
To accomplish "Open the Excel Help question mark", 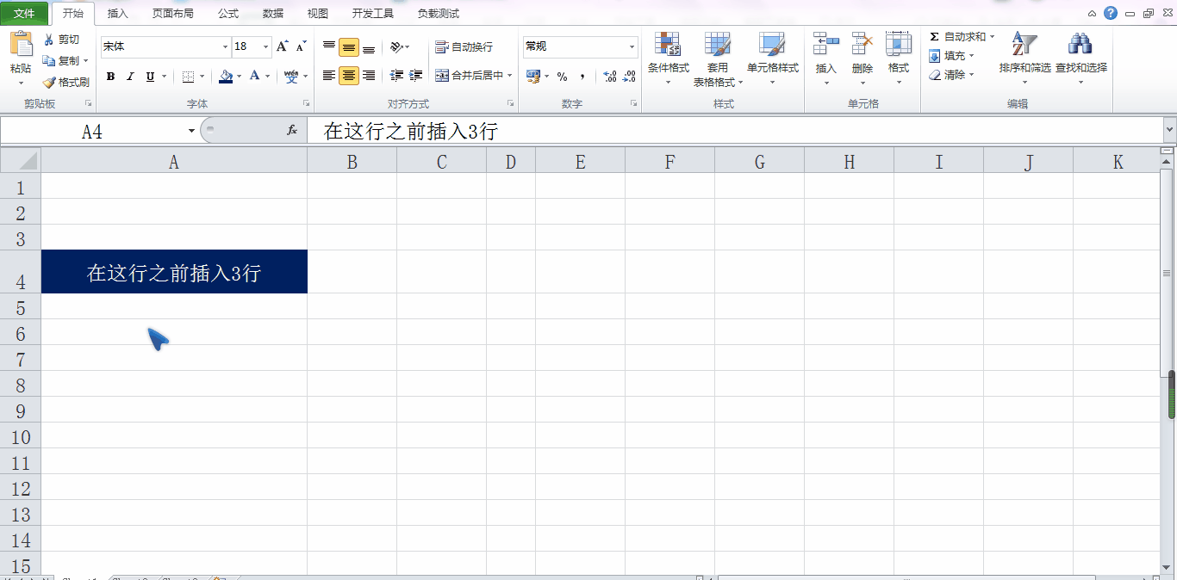I will [x=1111, y=13].
